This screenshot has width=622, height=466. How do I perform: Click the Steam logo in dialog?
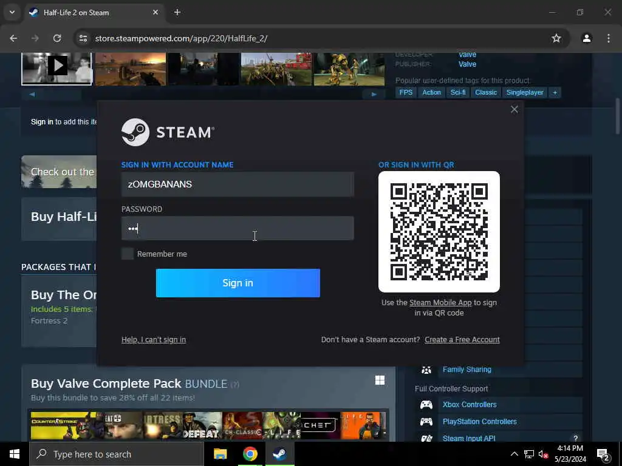168,132
